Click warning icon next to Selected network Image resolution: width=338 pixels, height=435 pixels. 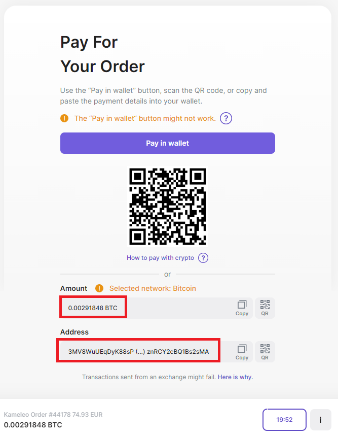coord(99,288)
